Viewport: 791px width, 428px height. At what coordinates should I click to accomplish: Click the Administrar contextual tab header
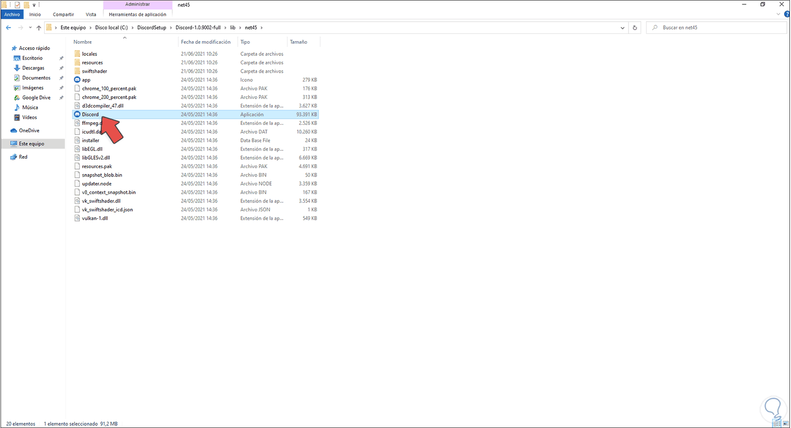[x=138, y=4]
